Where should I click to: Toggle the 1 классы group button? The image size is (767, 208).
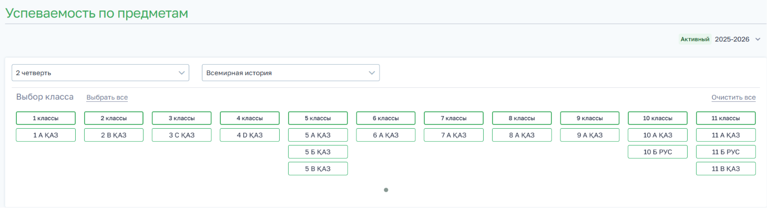point(46,118)
